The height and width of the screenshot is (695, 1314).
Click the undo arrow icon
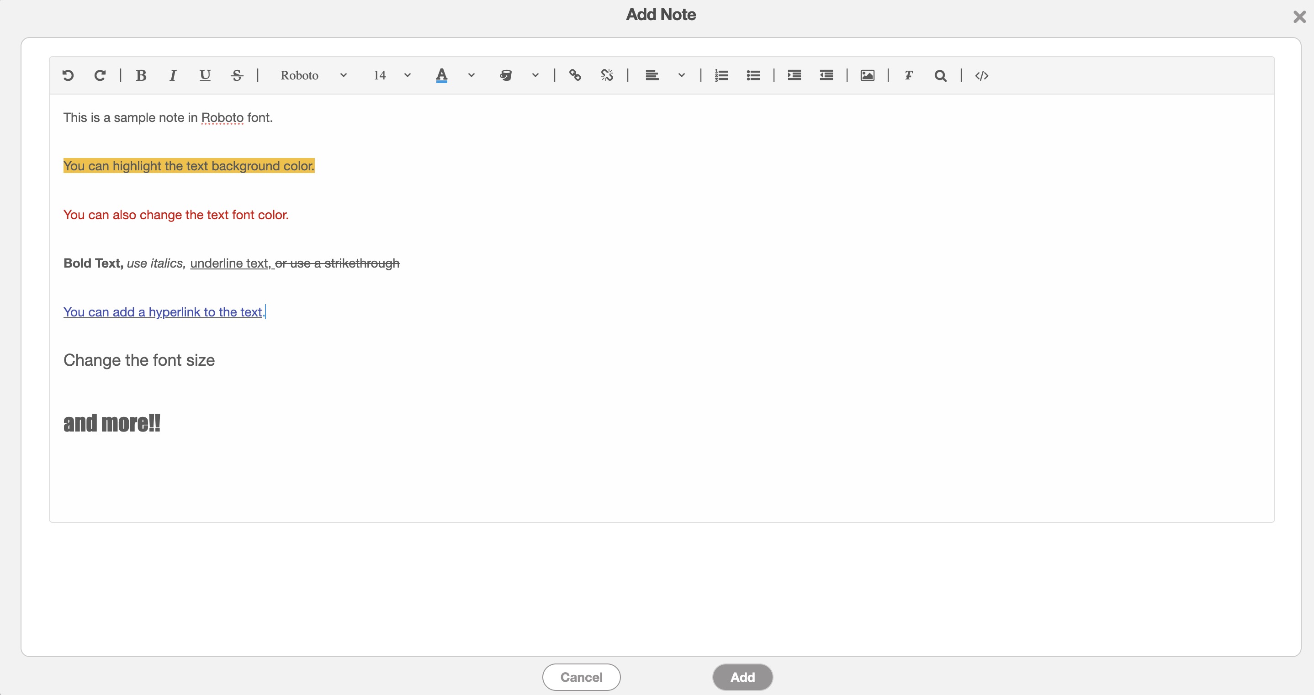pyautogui.click(x=68, y=75)
